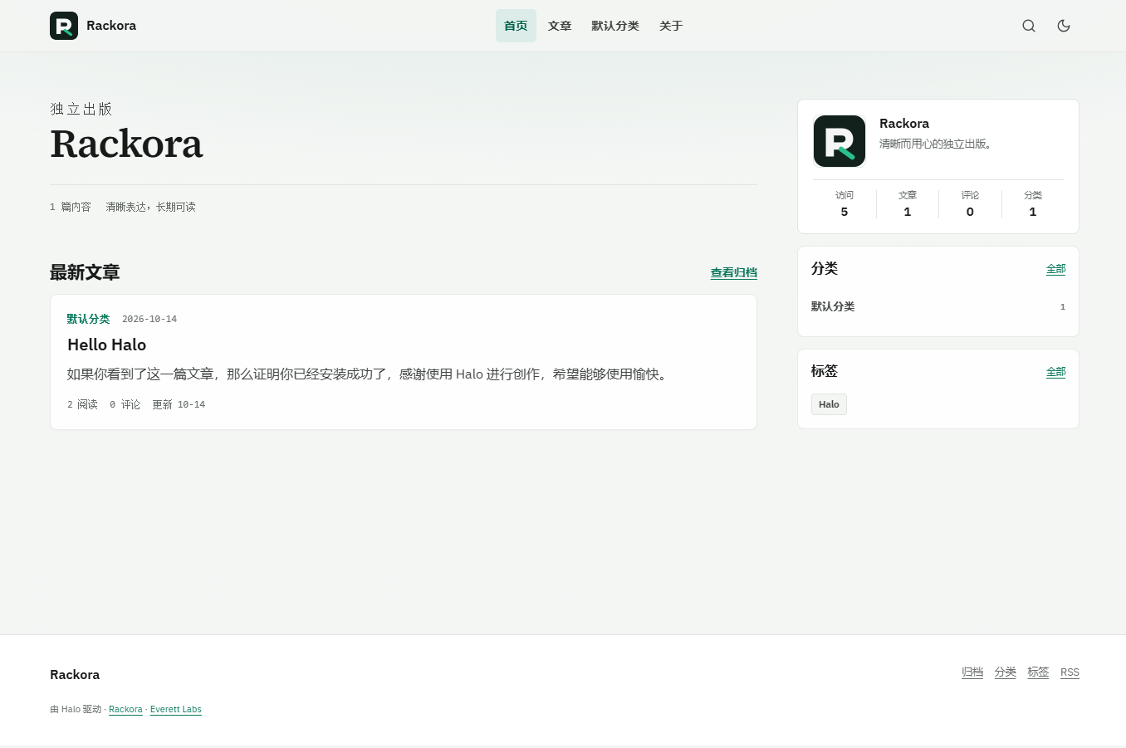View all tags via 全部 in 标签 widget
The width and height of the screenshot is (1126, 748).
pyautogui.click(x=1055, y=372)
